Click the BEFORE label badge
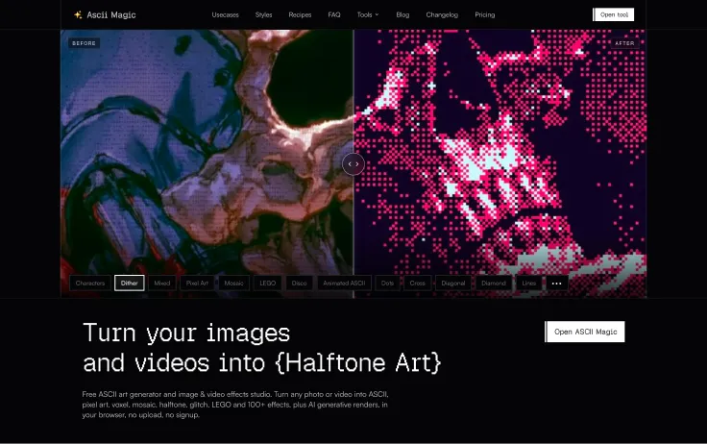707x444 pixels. 84,43
